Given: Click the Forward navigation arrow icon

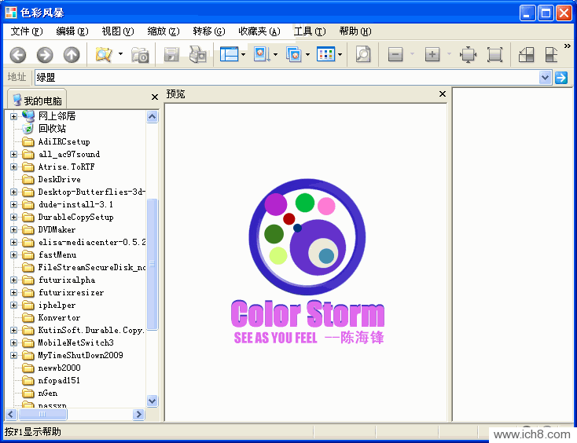Looking at the screenshot, I should [x=45, y=55].
